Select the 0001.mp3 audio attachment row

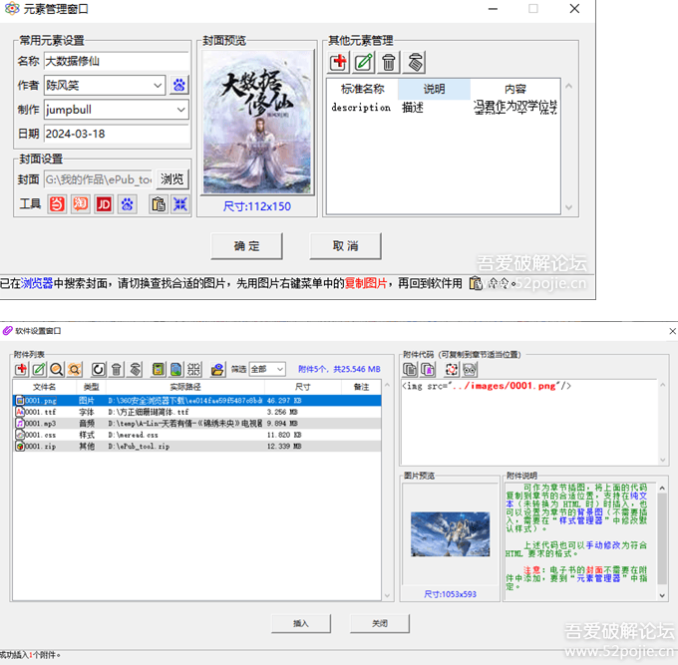[x=197, y=424]
